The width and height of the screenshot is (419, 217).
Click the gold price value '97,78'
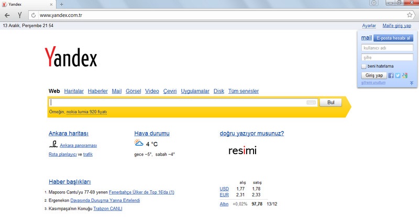(257, 204)
